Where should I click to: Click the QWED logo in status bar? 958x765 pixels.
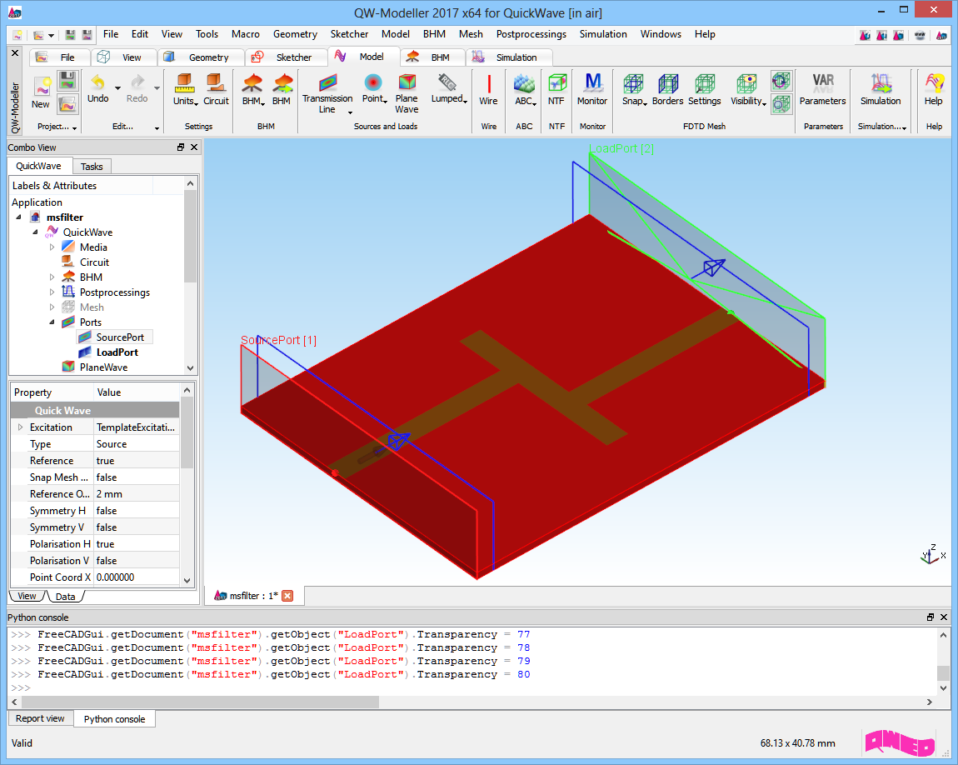900,743
